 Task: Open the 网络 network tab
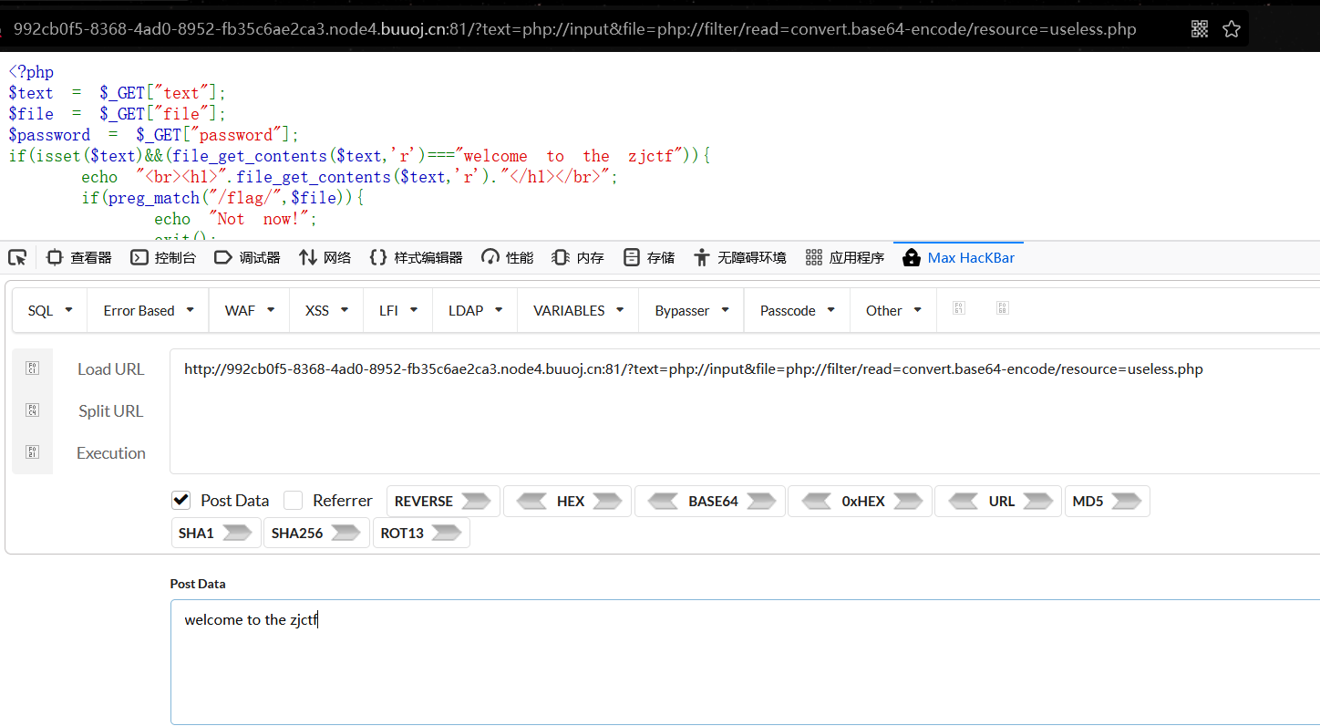(x=325, y=258)
